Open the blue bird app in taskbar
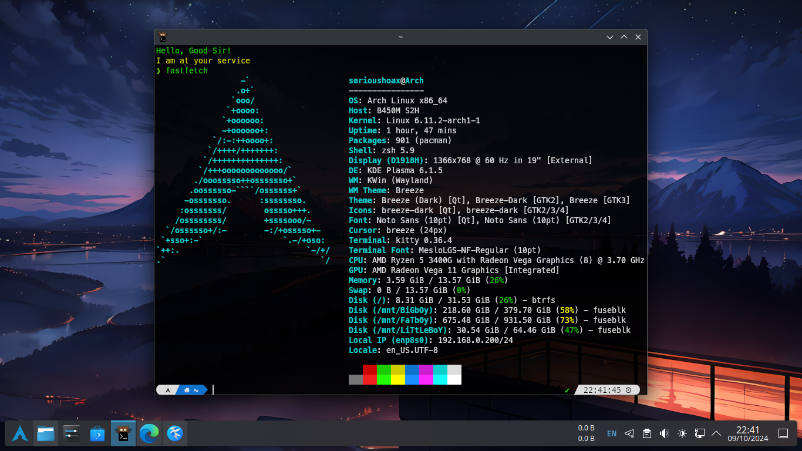Viewport: 802px width, 451px height. tap(175, 434)
